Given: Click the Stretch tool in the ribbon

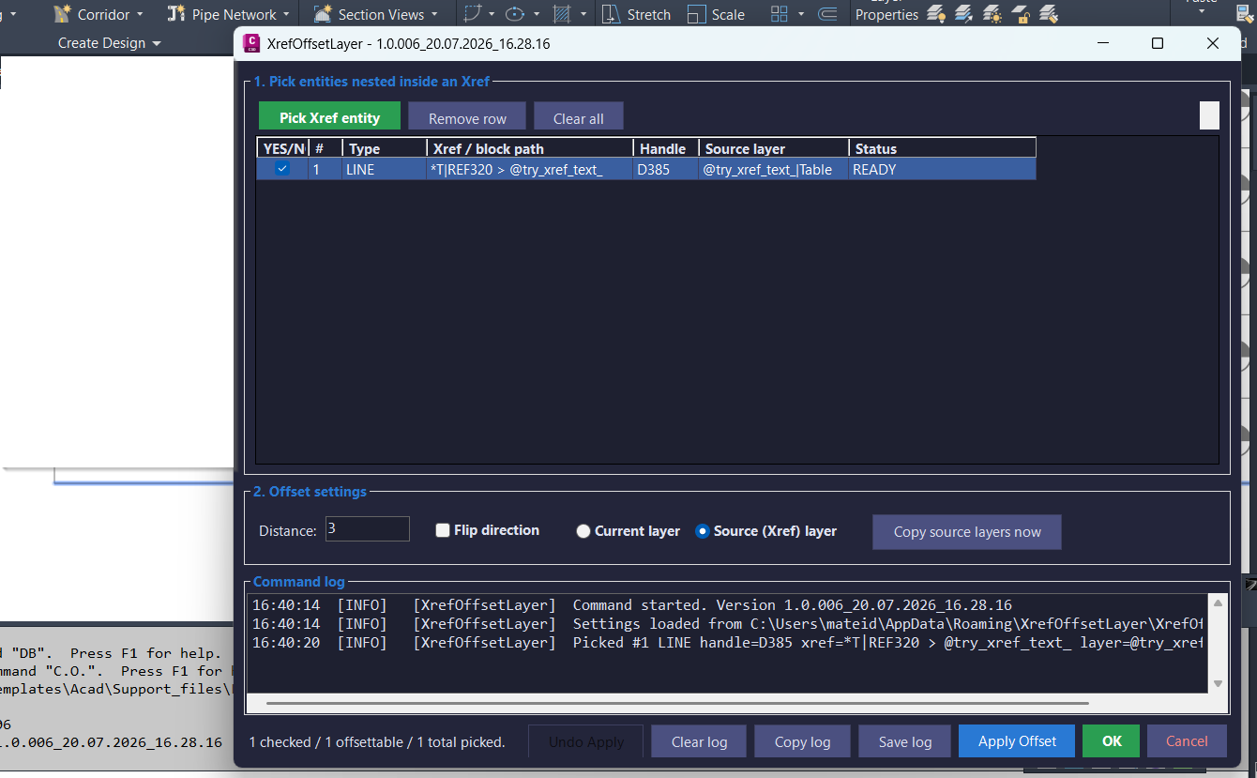Looking at the screenshot, I should coord(636,14).
